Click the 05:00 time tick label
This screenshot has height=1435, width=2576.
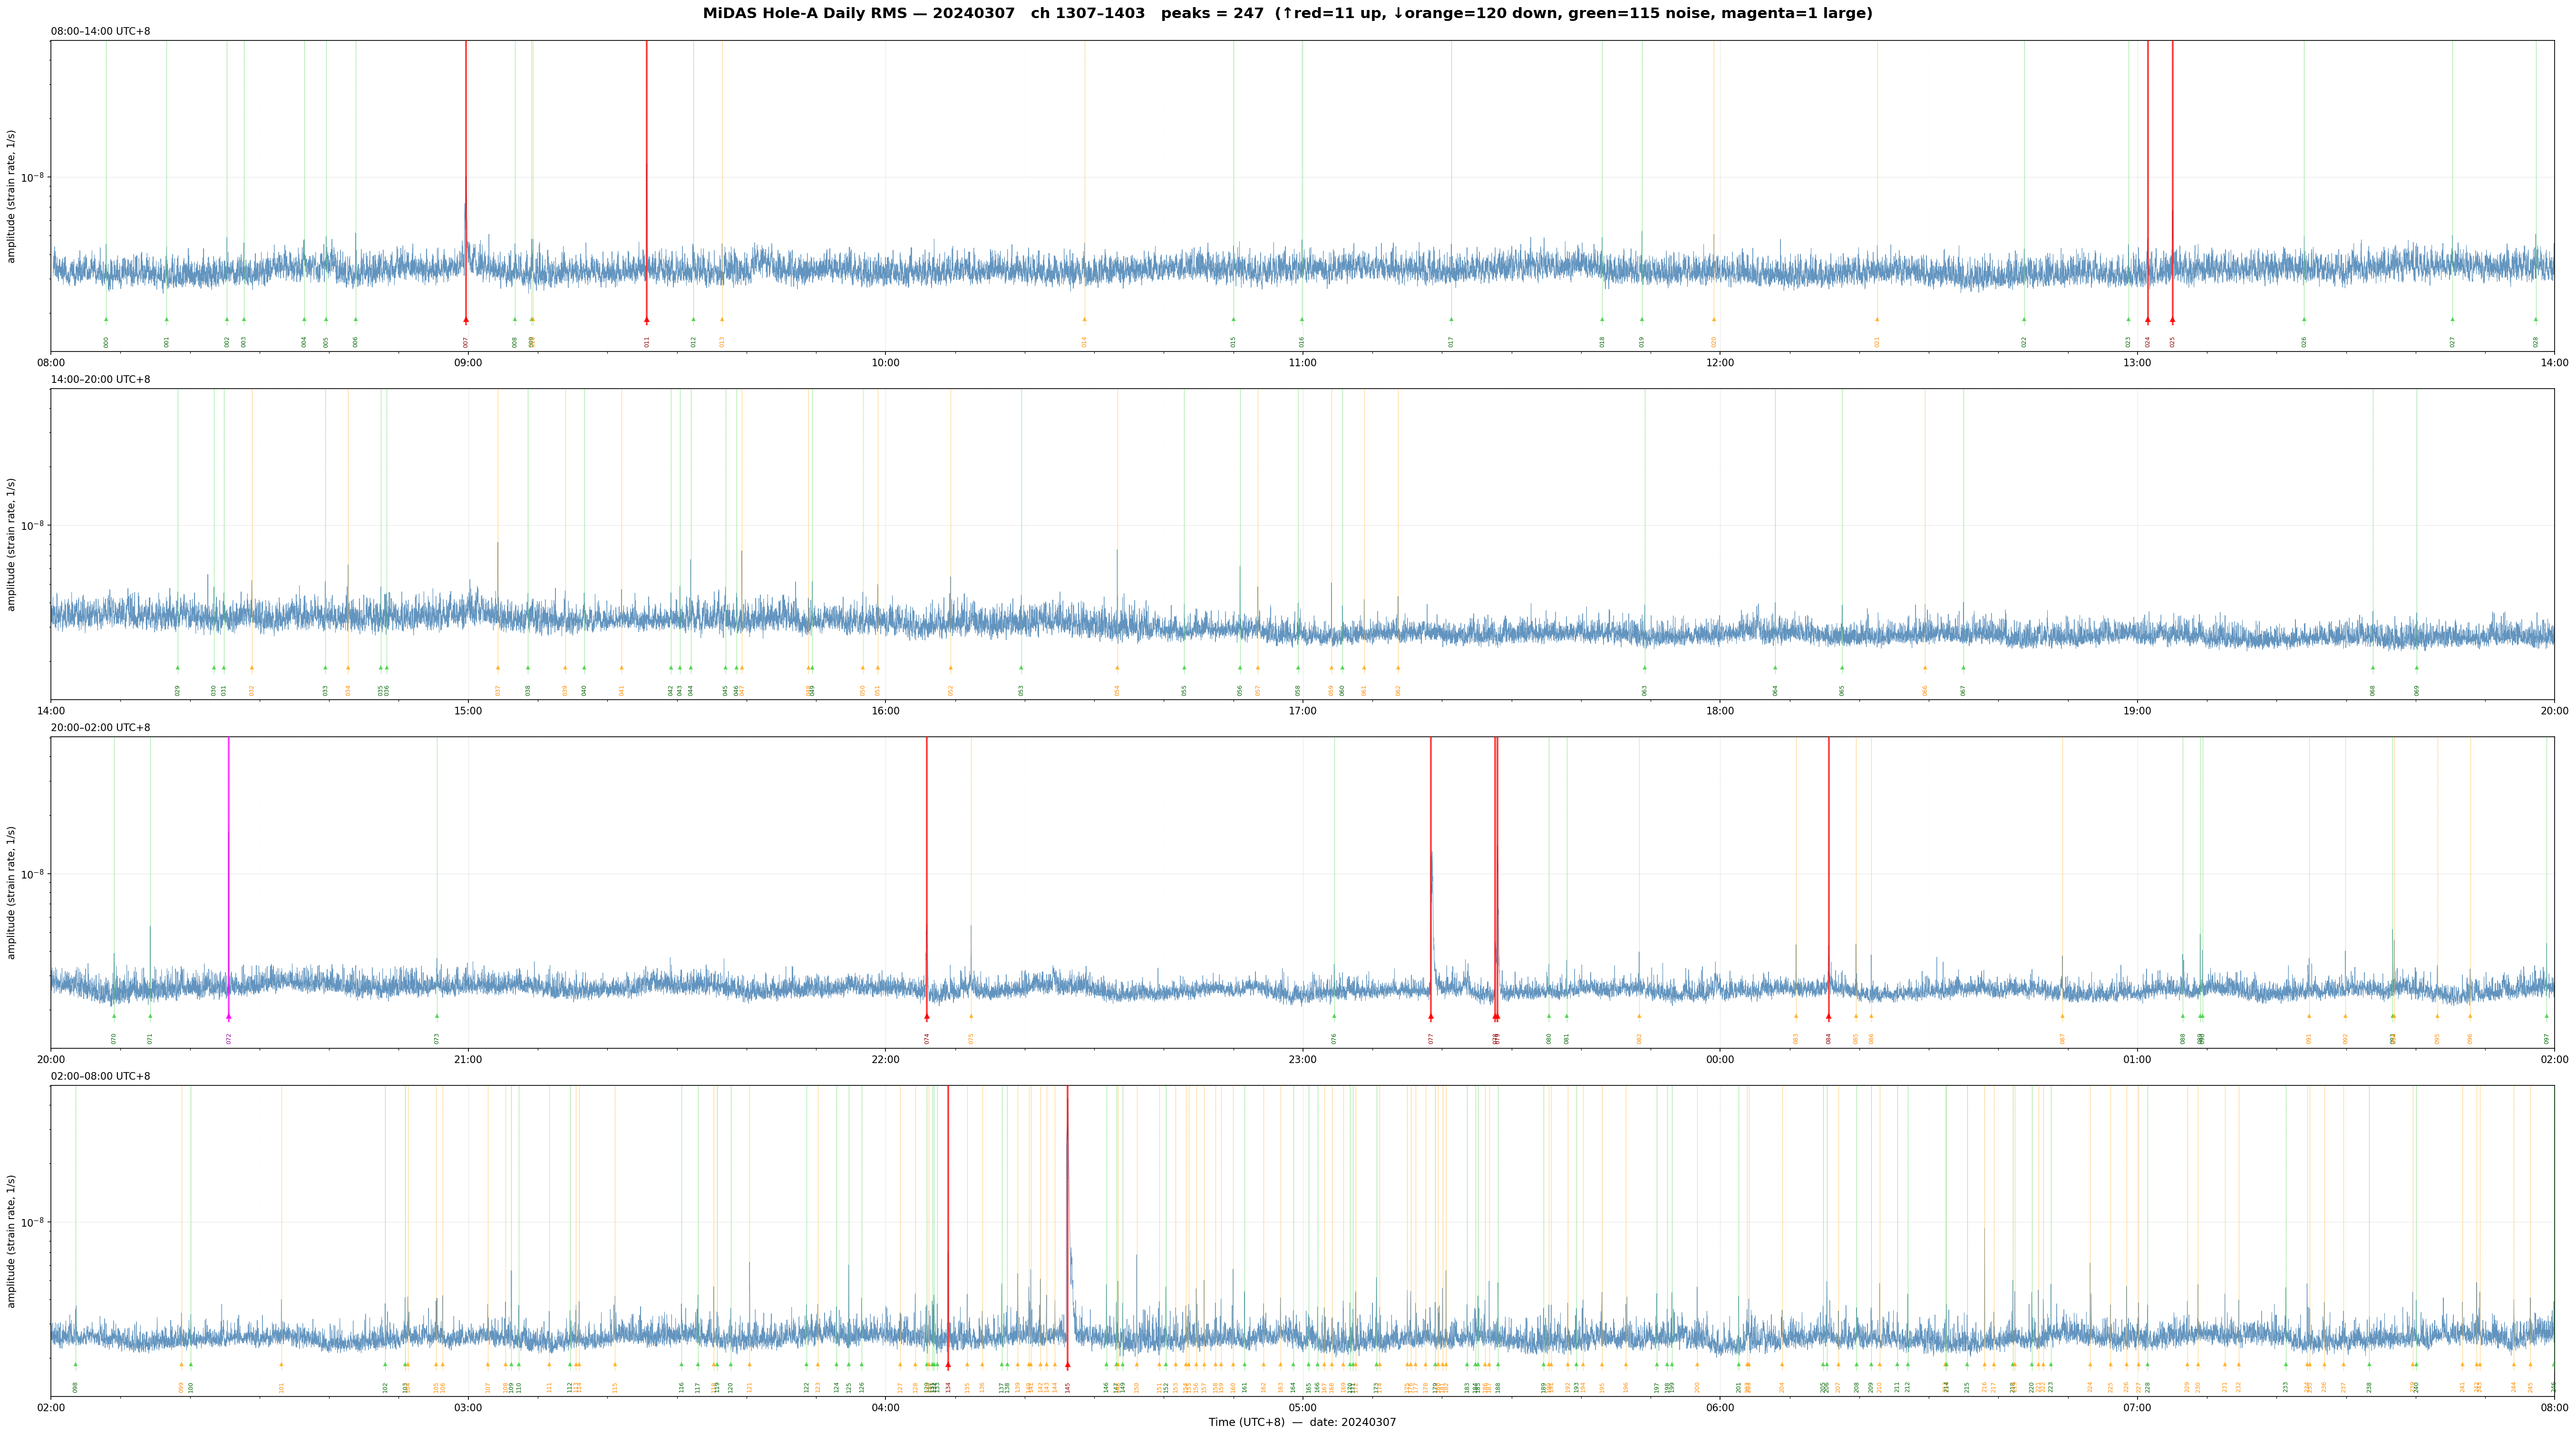1302,1408
